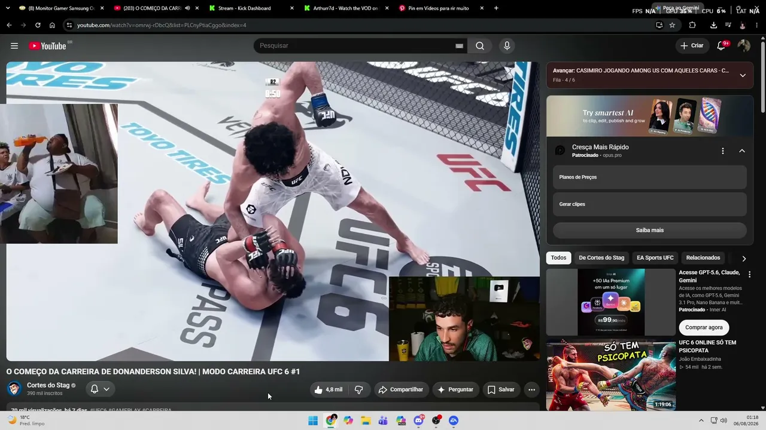Open three-dot menu on Cresça Mais Rápido ad
The image size is (766, 430).
pyautogui.click(x=723, y=151)
